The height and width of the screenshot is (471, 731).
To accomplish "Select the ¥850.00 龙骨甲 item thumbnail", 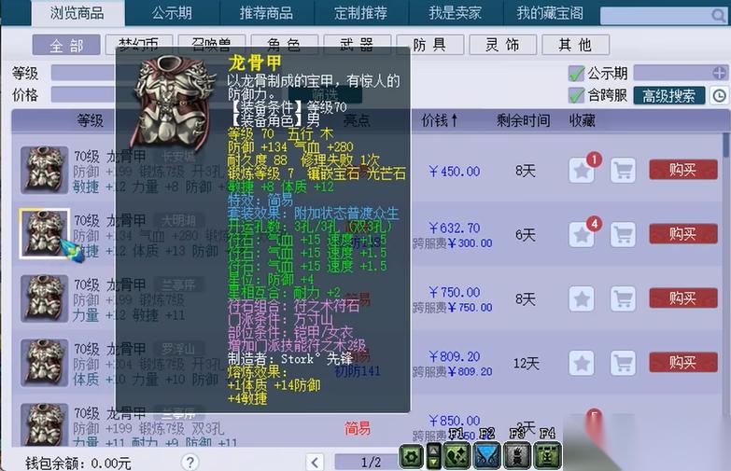I will [44, 424].
